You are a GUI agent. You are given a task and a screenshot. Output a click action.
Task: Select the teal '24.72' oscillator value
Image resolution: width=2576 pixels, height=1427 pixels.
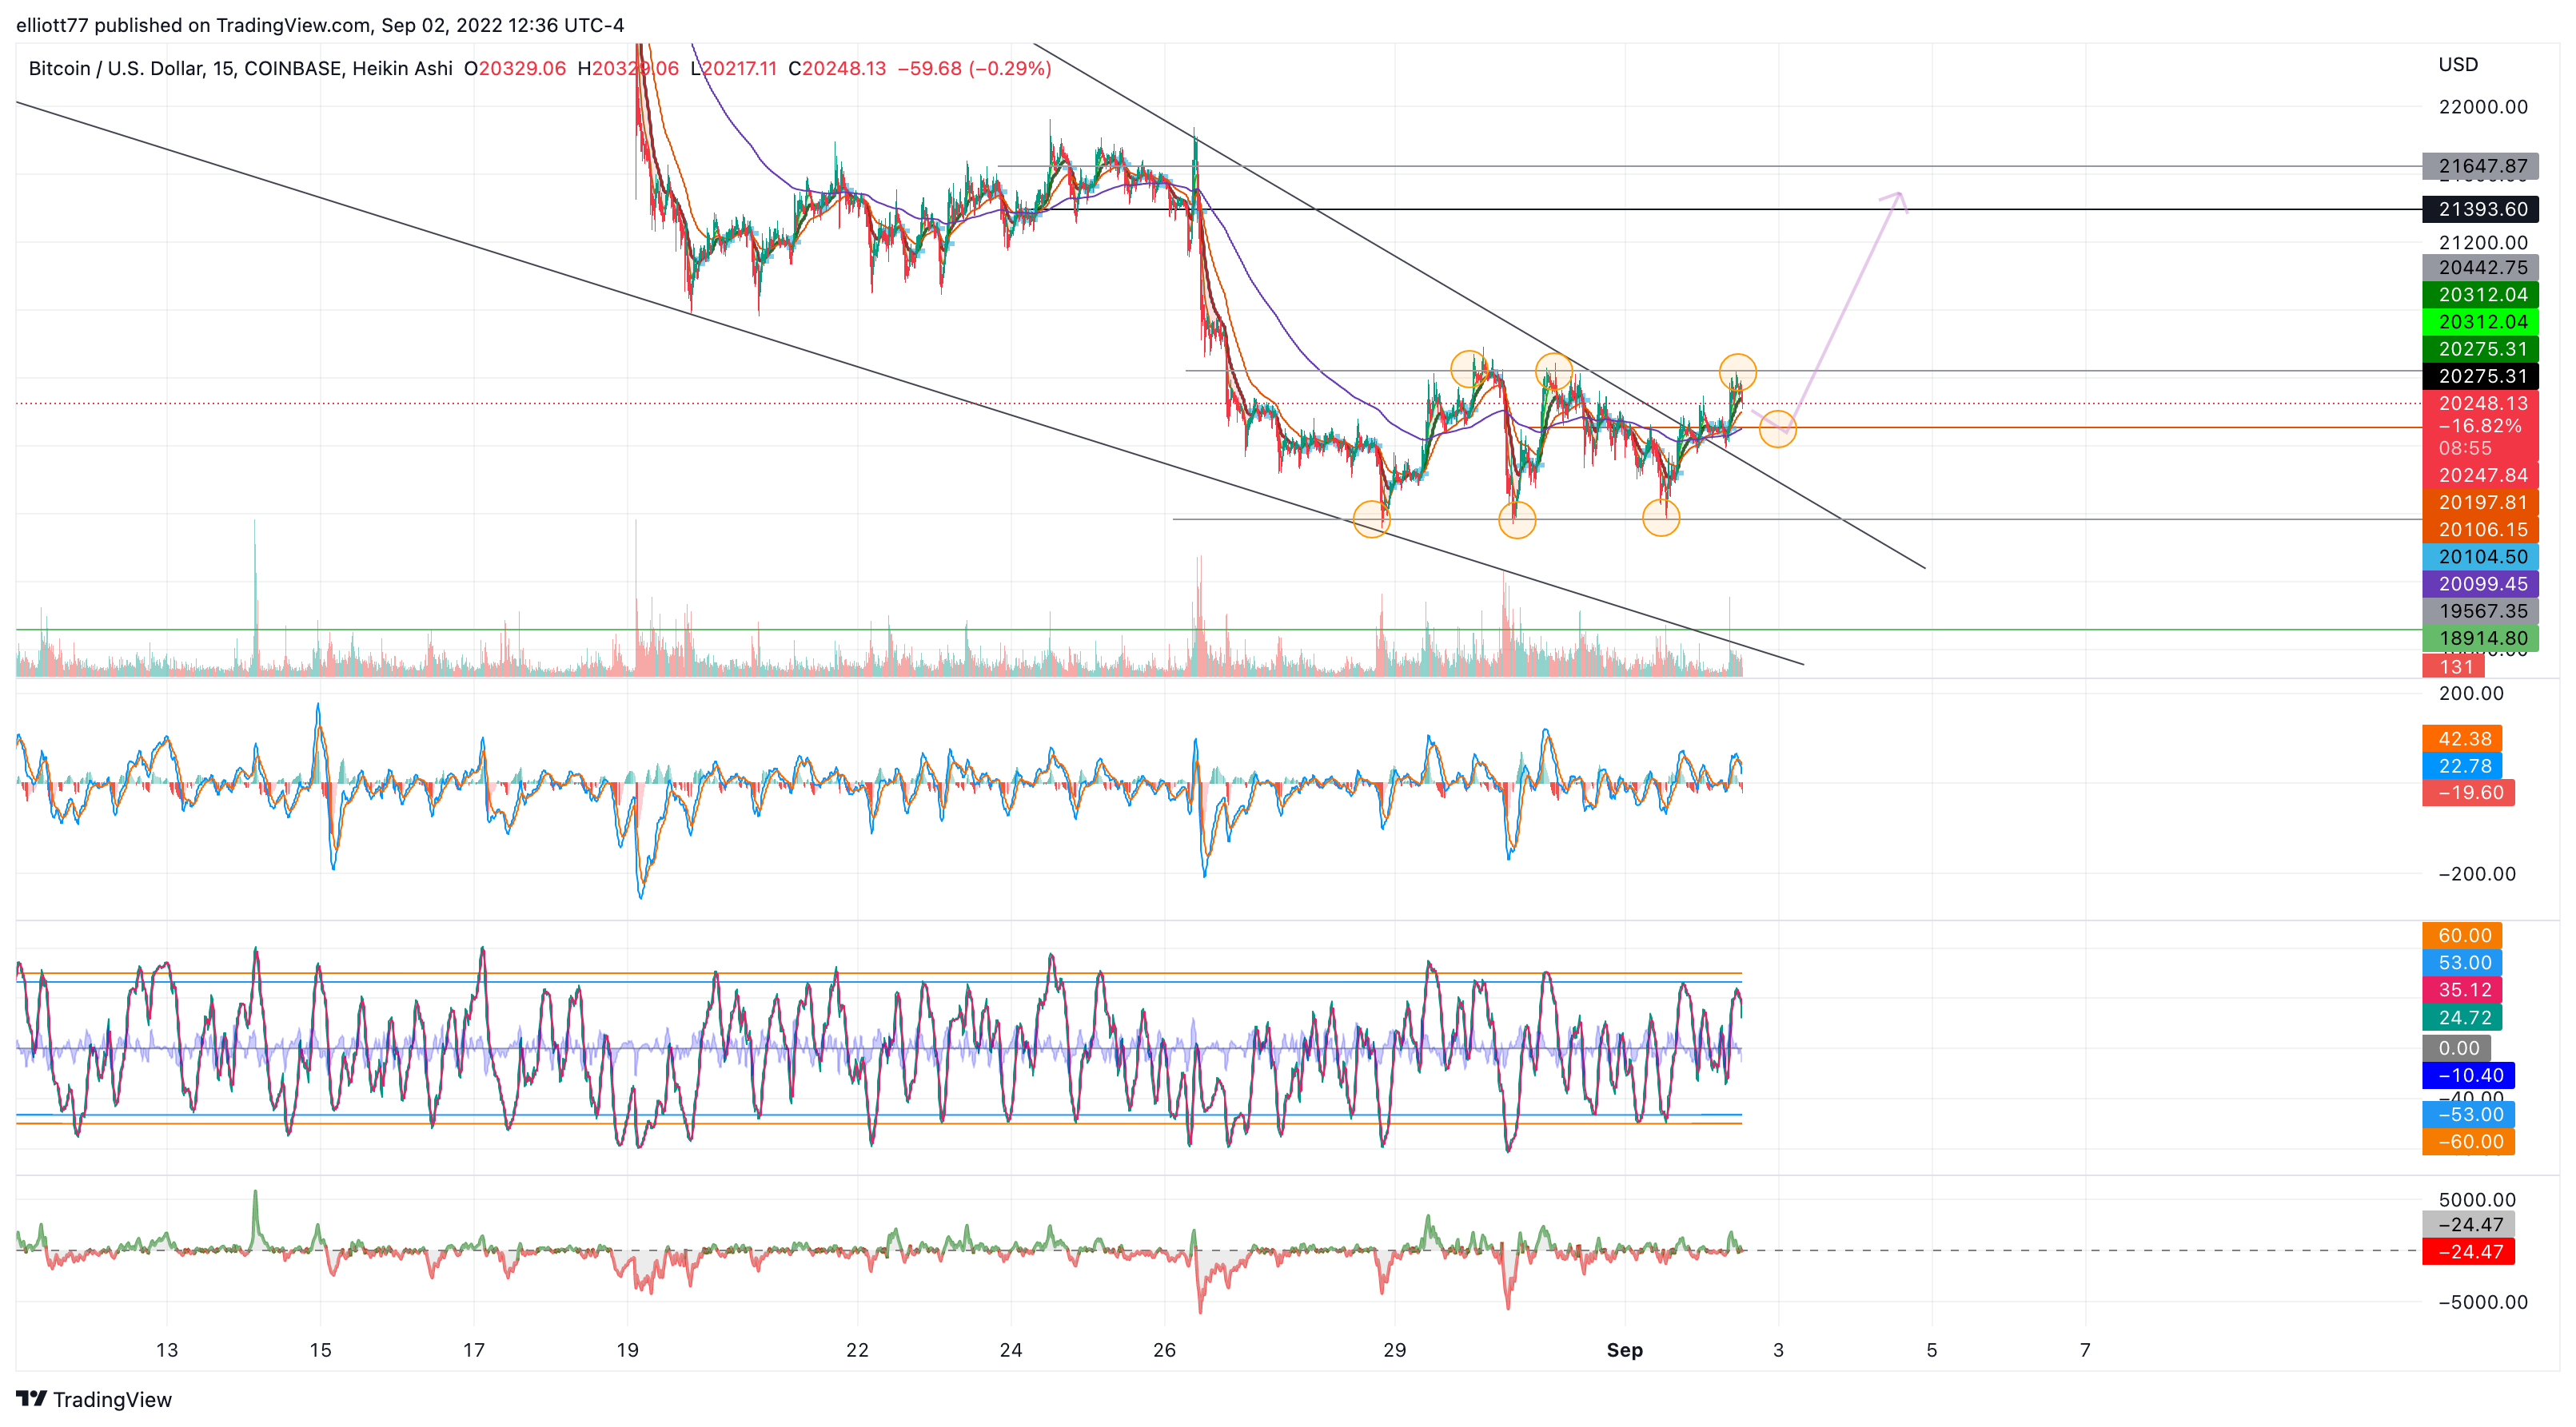(x=2462, y=1017)
